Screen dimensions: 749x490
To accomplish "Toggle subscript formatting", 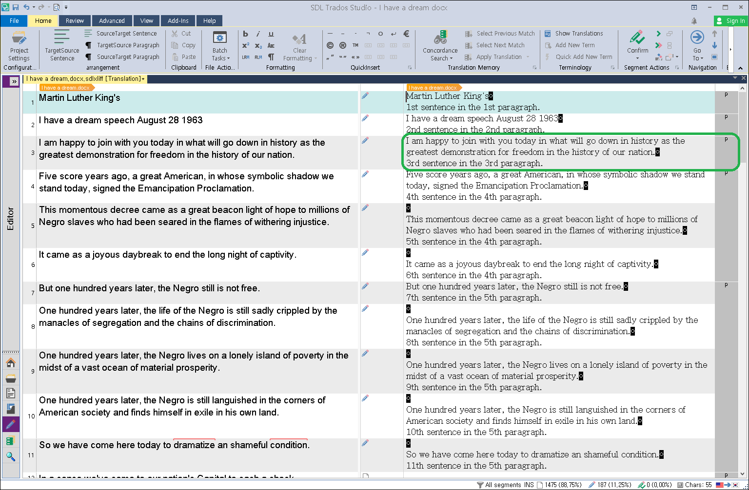I will coord(258,45).
